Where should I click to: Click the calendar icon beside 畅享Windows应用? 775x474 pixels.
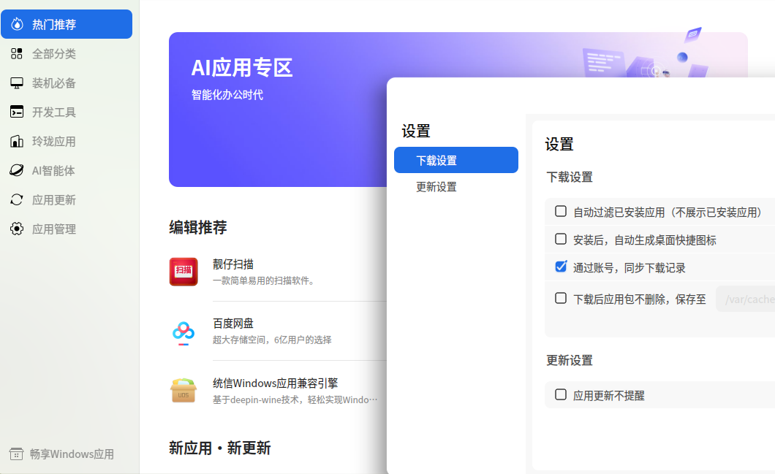[16, 454]
